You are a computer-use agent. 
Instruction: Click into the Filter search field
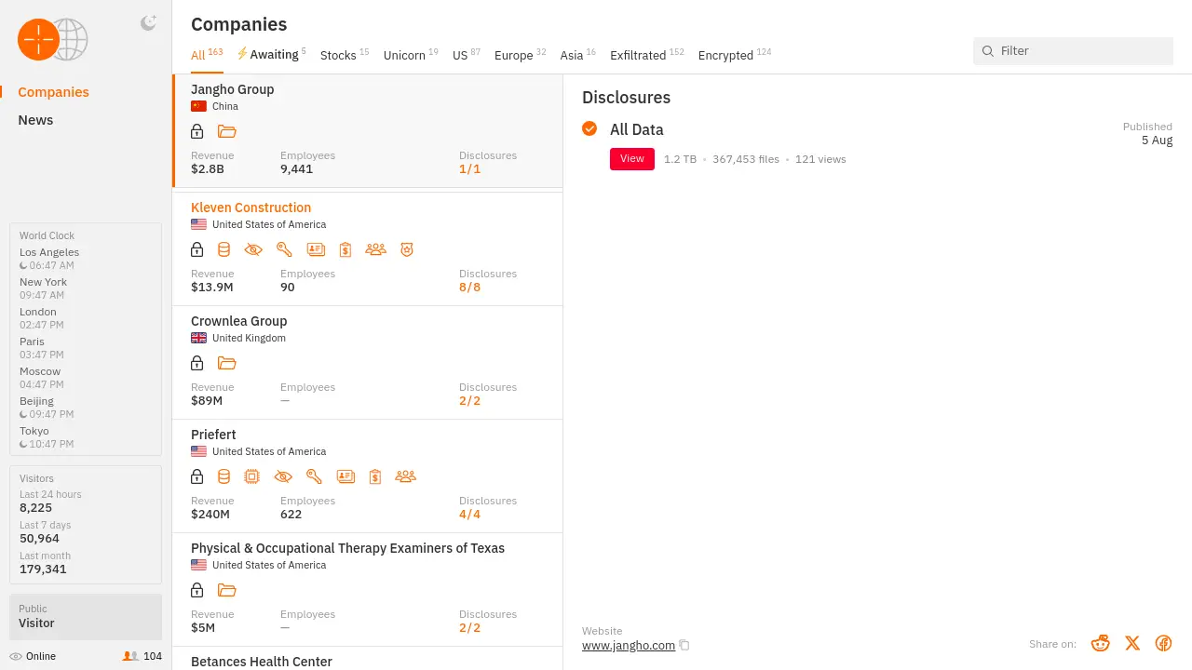[x=1080, y=51]
